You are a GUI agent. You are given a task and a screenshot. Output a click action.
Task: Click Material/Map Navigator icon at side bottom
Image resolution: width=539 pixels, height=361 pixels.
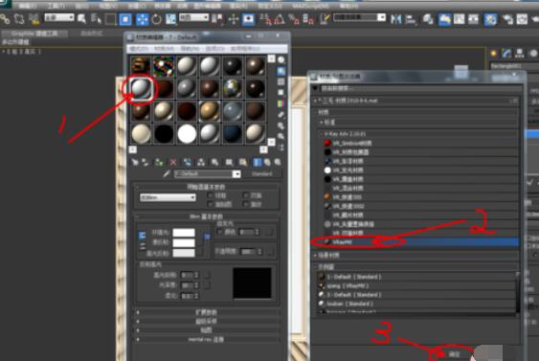281,147
